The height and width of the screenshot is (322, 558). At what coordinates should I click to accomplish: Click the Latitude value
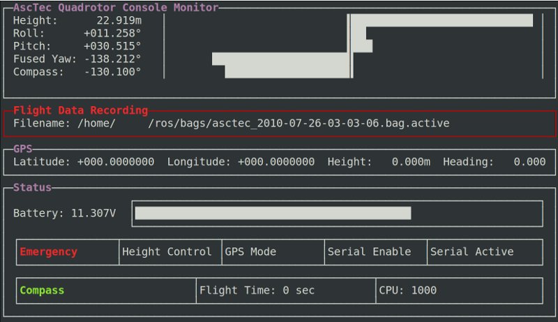(116, 162)
